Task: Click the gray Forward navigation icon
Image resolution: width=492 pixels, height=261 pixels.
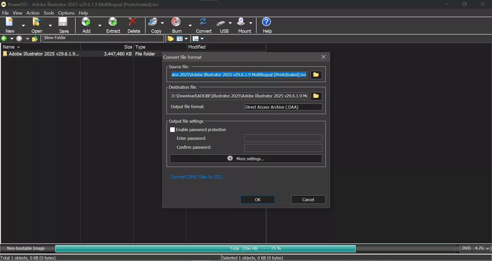Action: 19,38
